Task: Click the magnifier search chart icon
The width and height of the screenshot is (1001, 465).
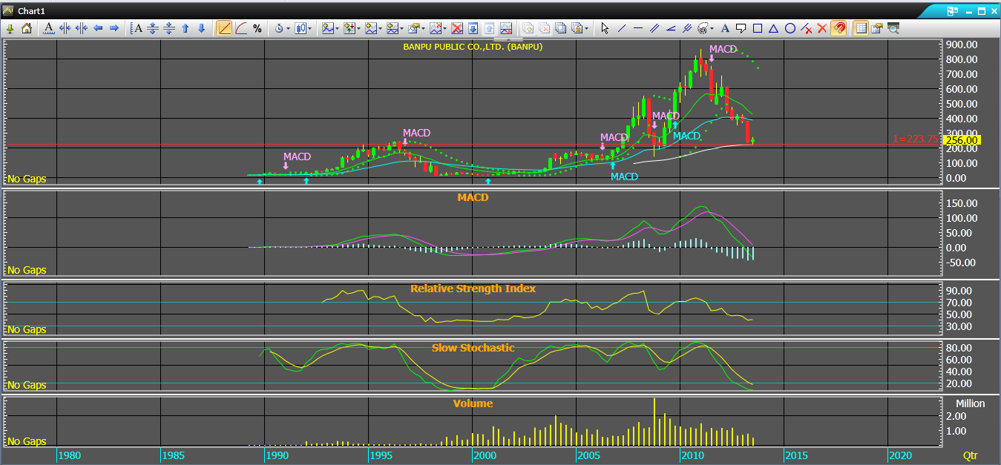Action: coord(893,28)
